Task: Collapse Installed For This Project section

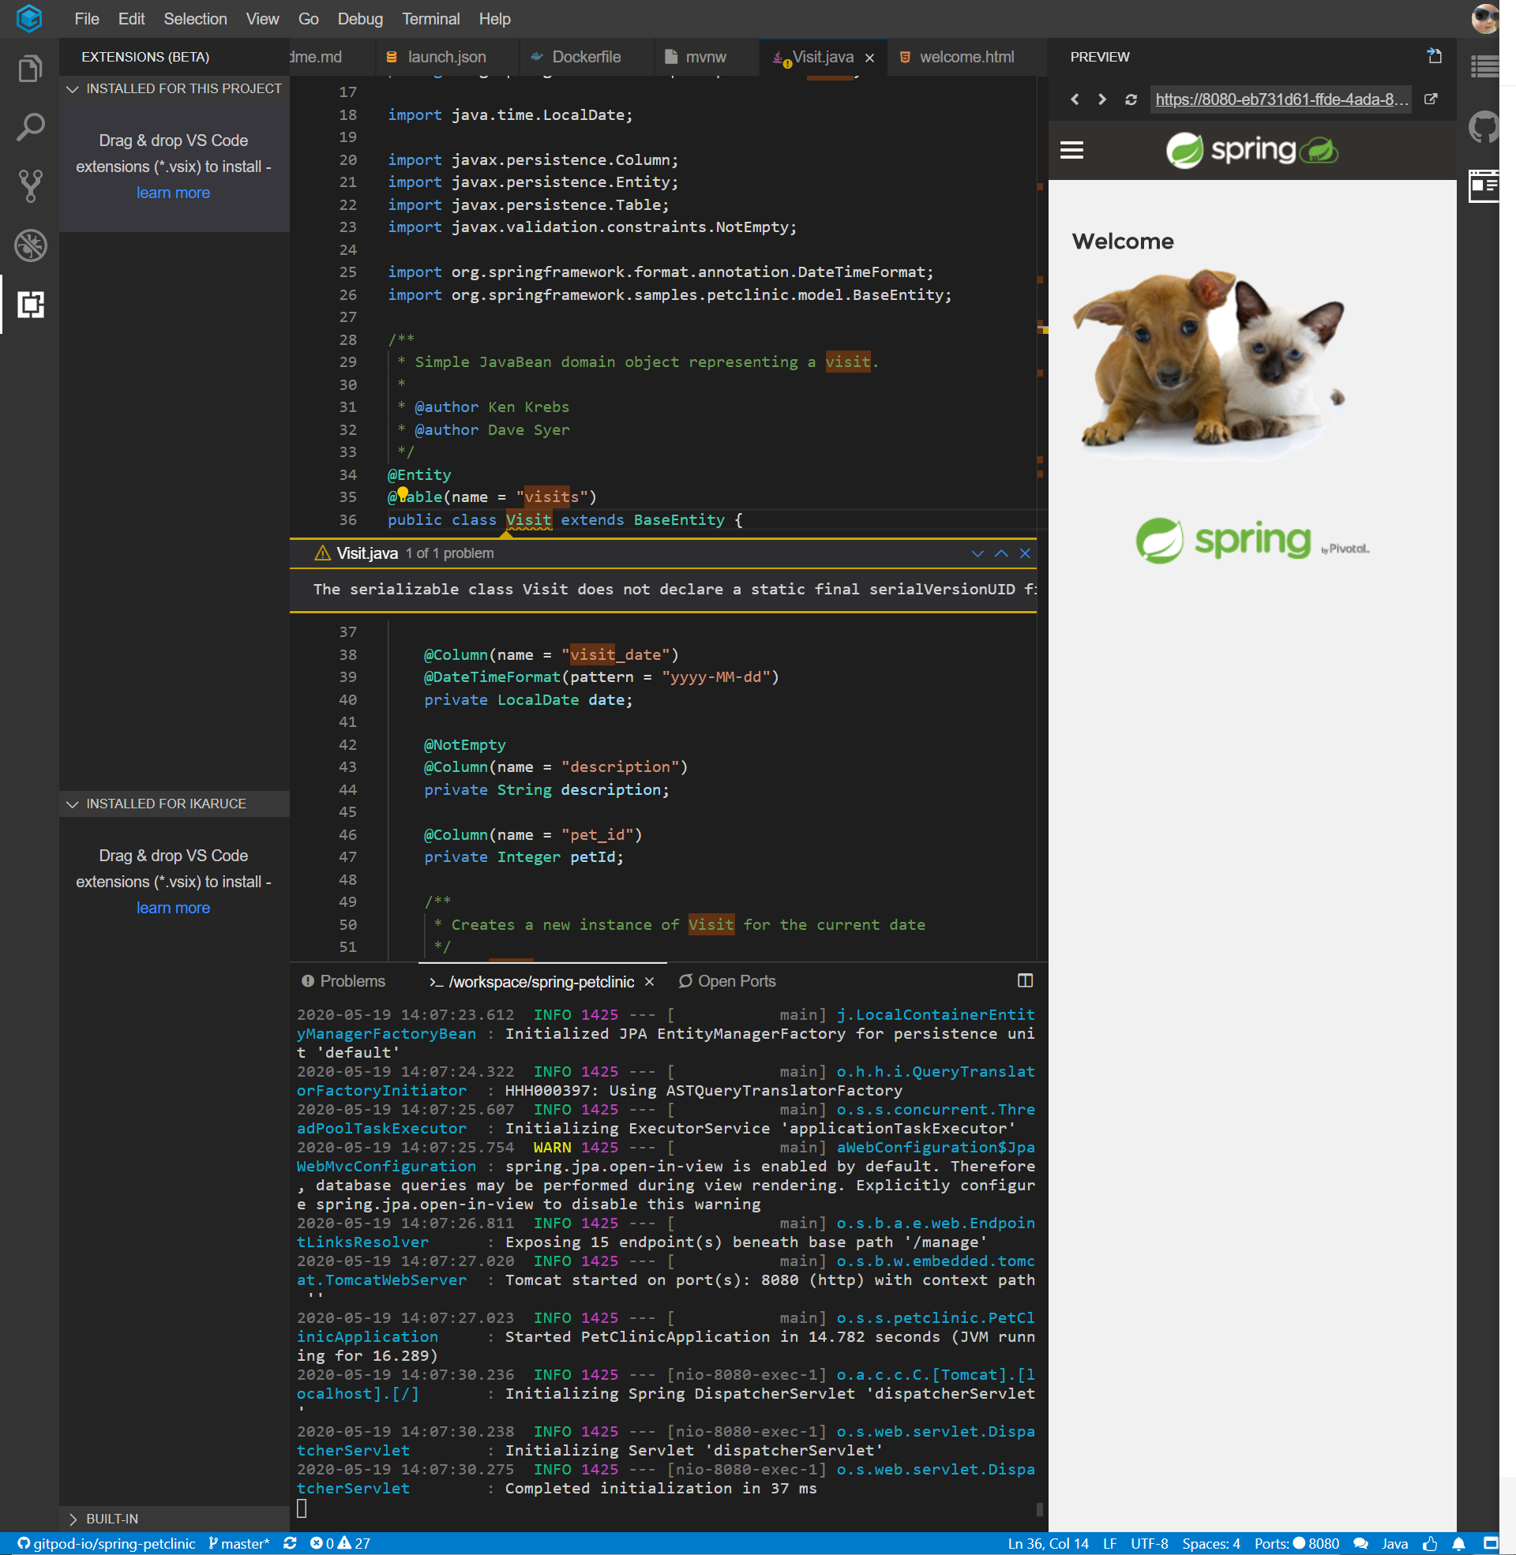Action: (73, 89)
